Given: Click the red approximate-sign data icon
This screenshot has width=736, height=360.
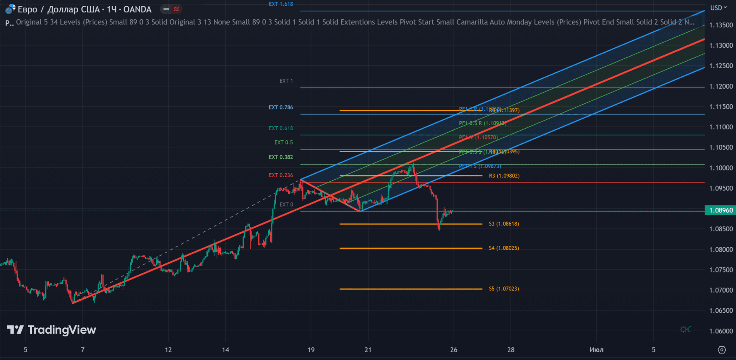Looking at the screenshot, I should pos(176,9).
